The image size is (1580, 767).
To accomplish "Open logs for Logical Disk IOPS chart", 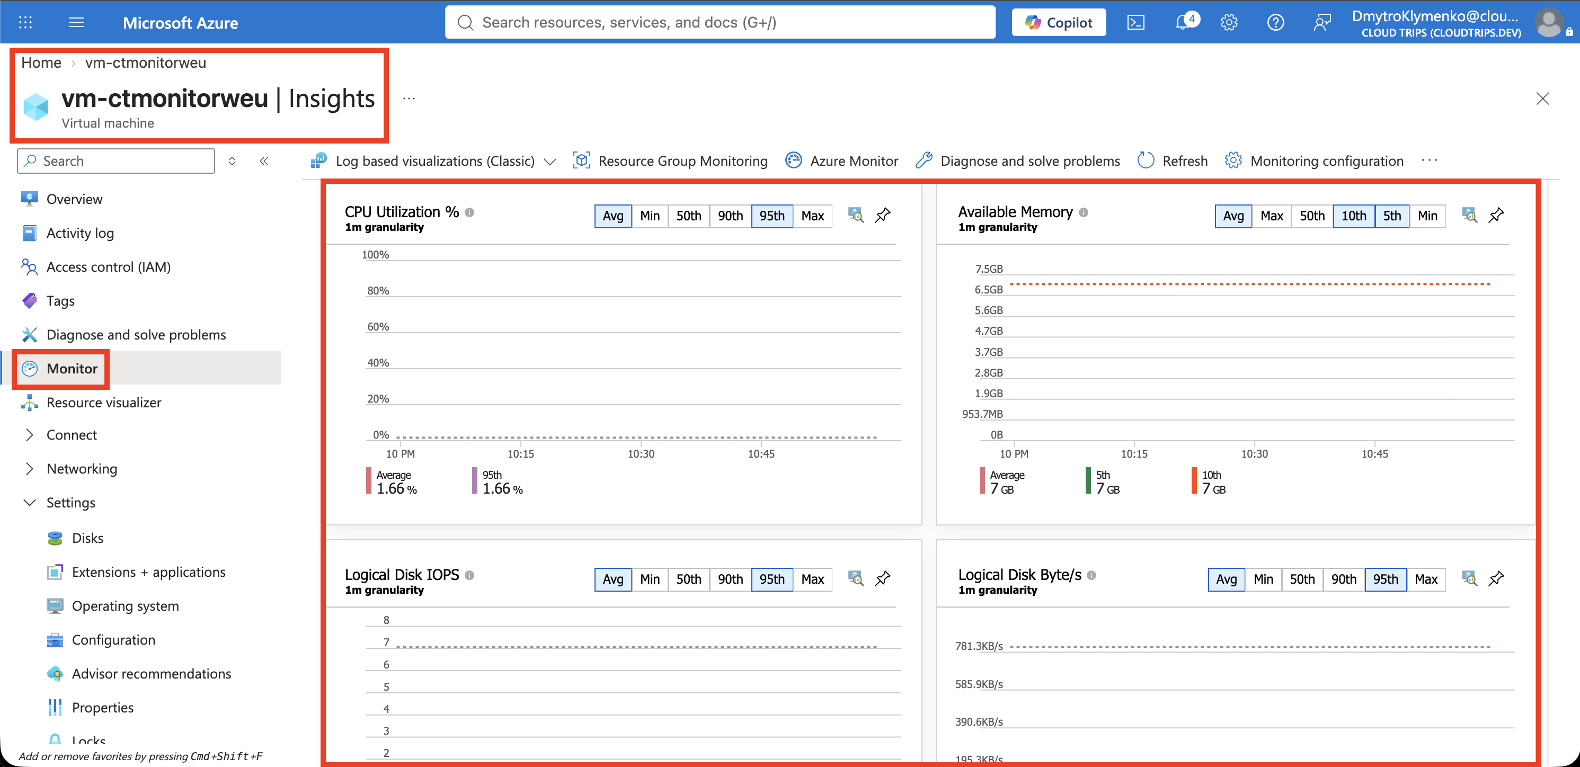I will [856, 578].
